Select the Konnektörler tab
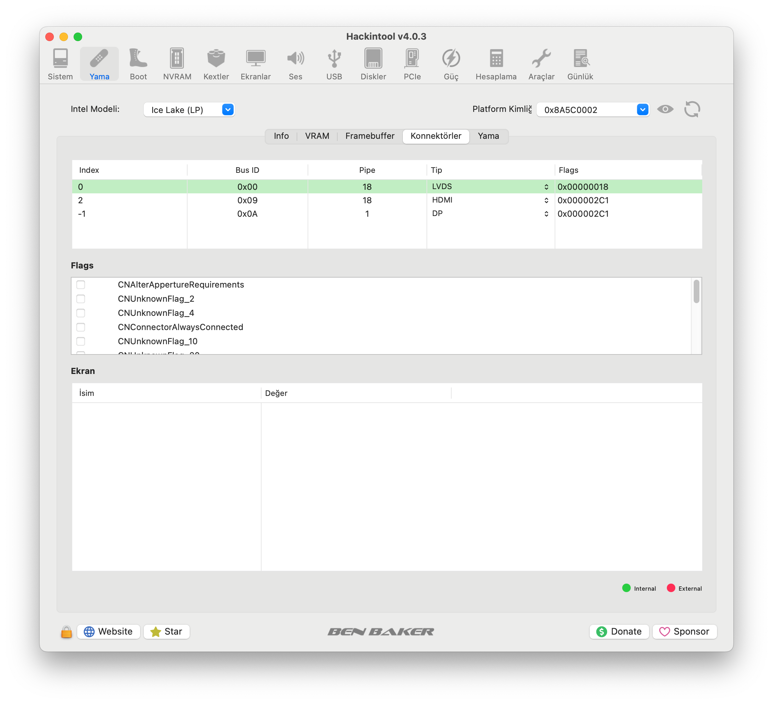 pos(436,136)
